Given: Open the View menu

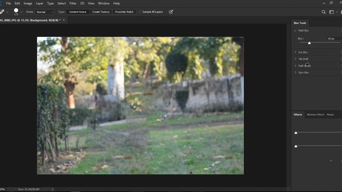Looking at the screenshot, I should pyautogui.click(x=91, y=4).
